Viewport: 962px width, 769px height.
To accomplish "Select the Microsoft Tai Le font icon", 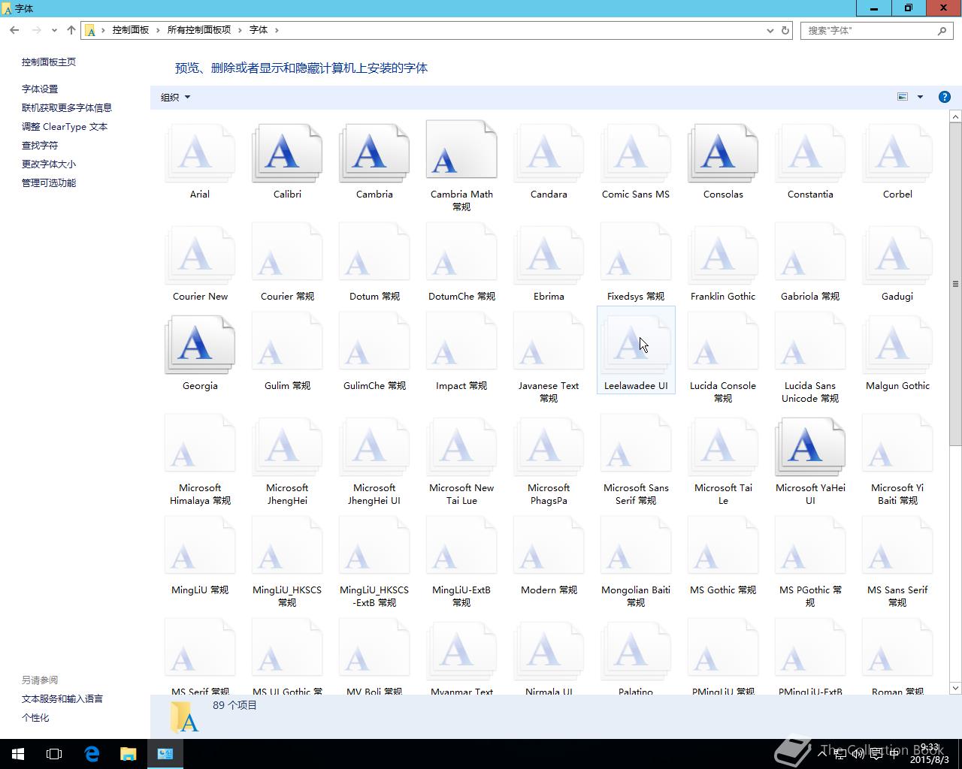I will pos(723,448).
